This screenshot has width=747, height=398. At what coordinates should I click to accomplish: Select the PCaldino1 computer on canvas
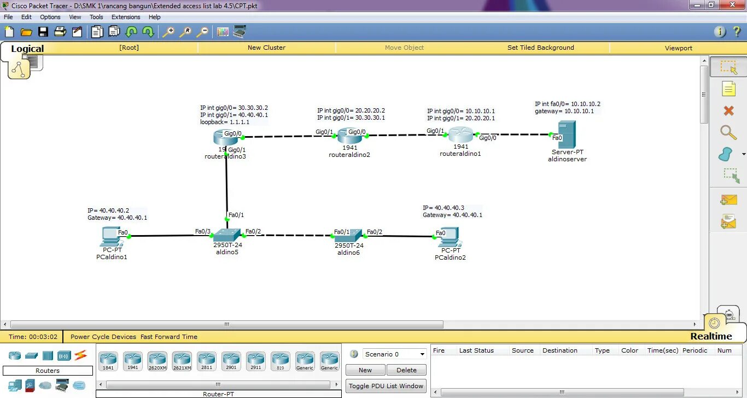pos(112,238)
